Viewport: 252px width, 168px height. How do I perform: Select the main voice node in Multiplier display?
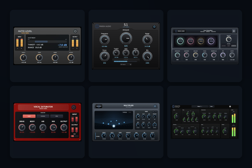[114, 126]
